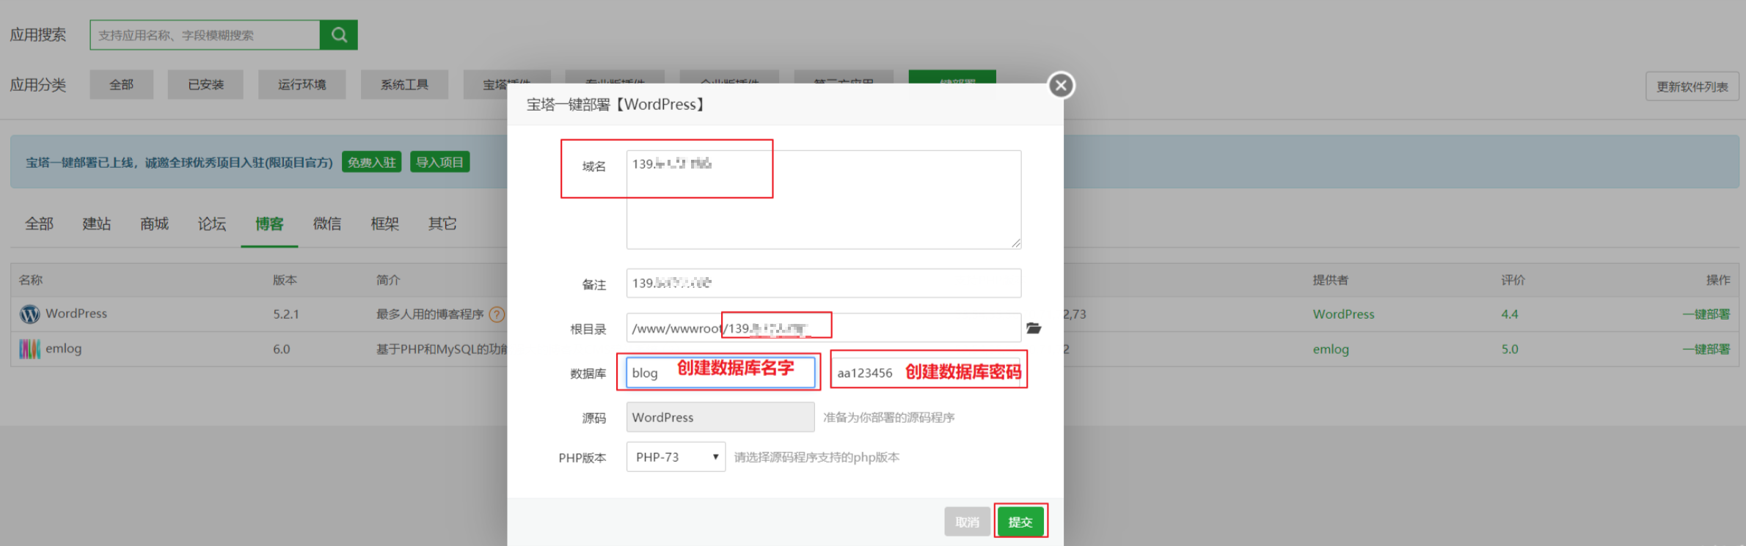The width and height of the screenshot is (1746, 546).
Task: Select 运行环境 category
Action: (302, 84)
